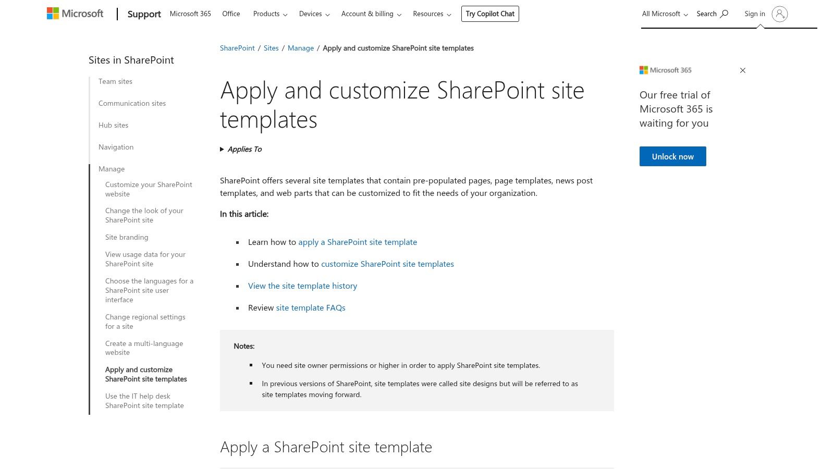834x469 pixels.
Task: Open the Devices menu
Action: (x=313, y=14)
